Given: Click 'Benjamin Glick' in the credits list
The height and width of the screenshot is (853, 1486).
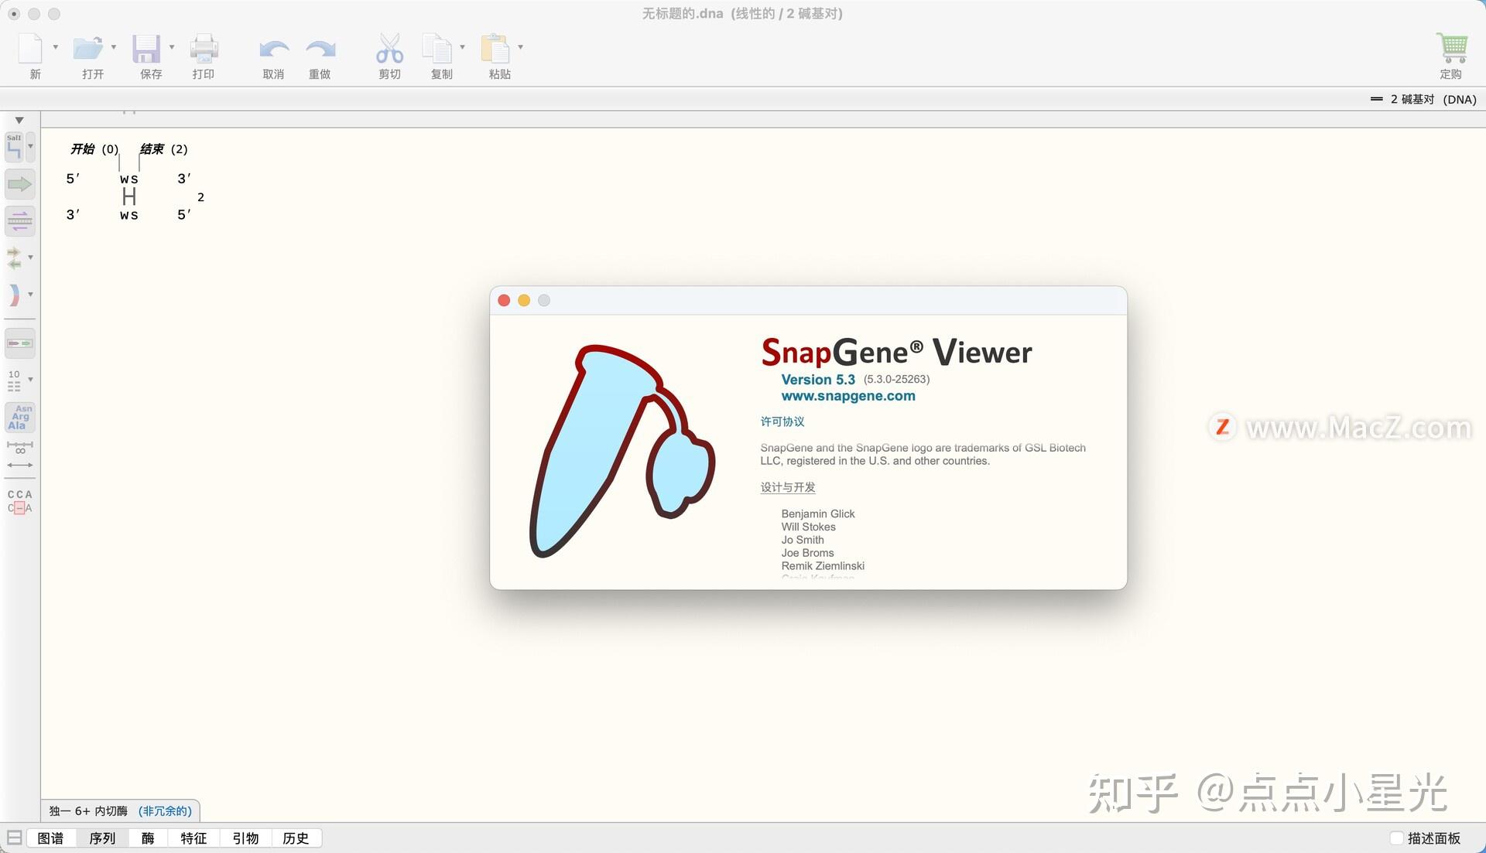Looking at the screenshot, I should coord(818,514).
